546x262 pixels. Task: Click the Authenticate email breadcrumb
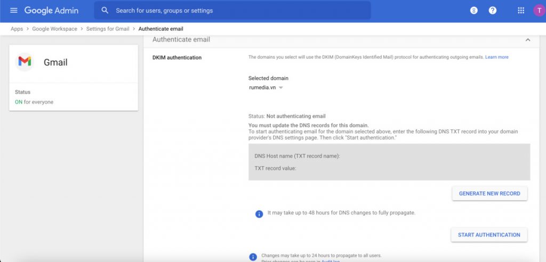click(x=161, y=29)
